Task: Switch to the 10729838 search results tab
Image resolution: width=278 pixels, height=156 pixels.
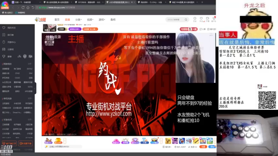Action: pos(89,2)
